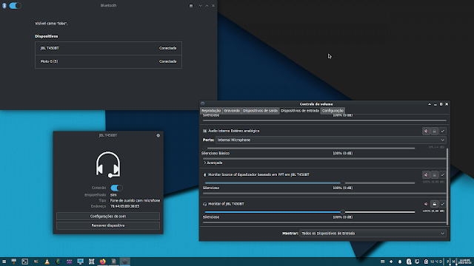Open the Porta Internal Microphone dropdown
This screenshot has height=266, width=474.
pyautogui.click(x=331, y=140)
